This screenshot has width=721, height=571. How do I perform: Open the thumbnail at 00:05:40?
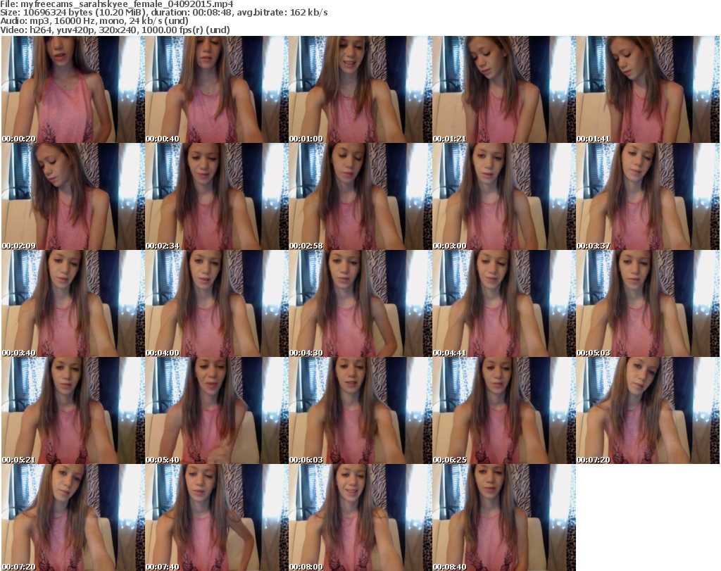pos(217,410)
